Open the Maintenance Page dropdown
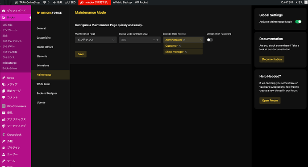 coord(96,40)
